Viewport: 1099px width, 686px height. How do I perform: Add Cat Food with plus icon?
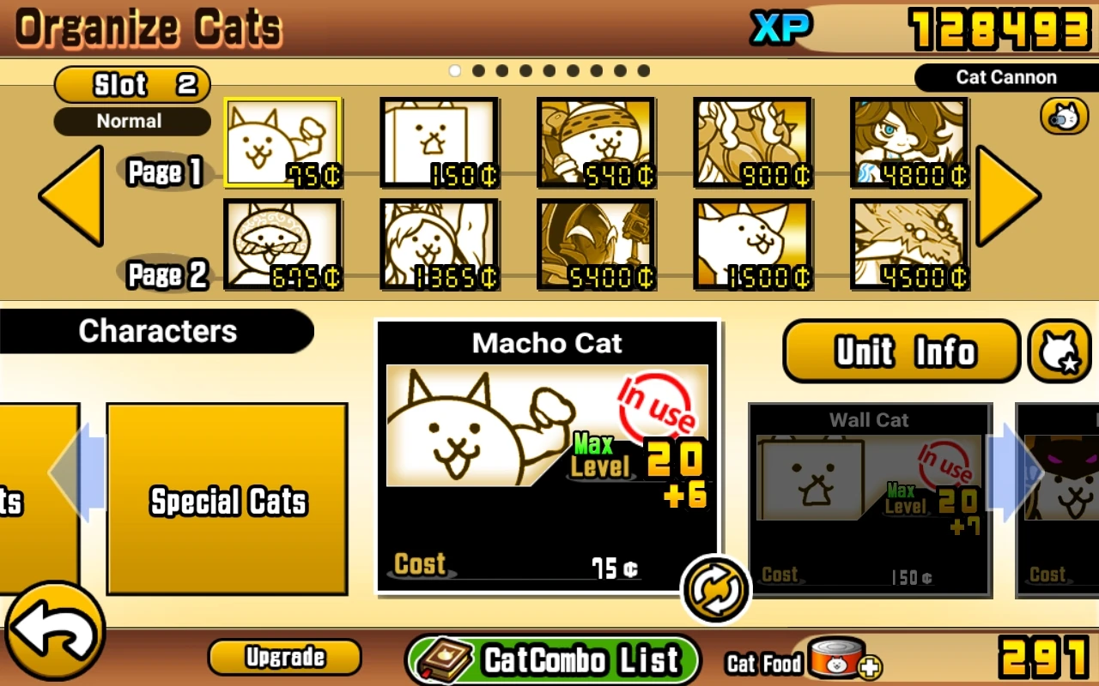869,668
